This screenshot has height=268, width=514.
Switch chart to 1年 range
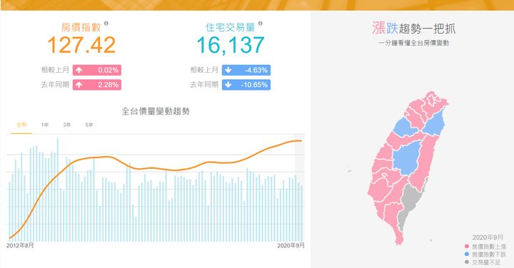pyautogui.click(x=45, y=125)
